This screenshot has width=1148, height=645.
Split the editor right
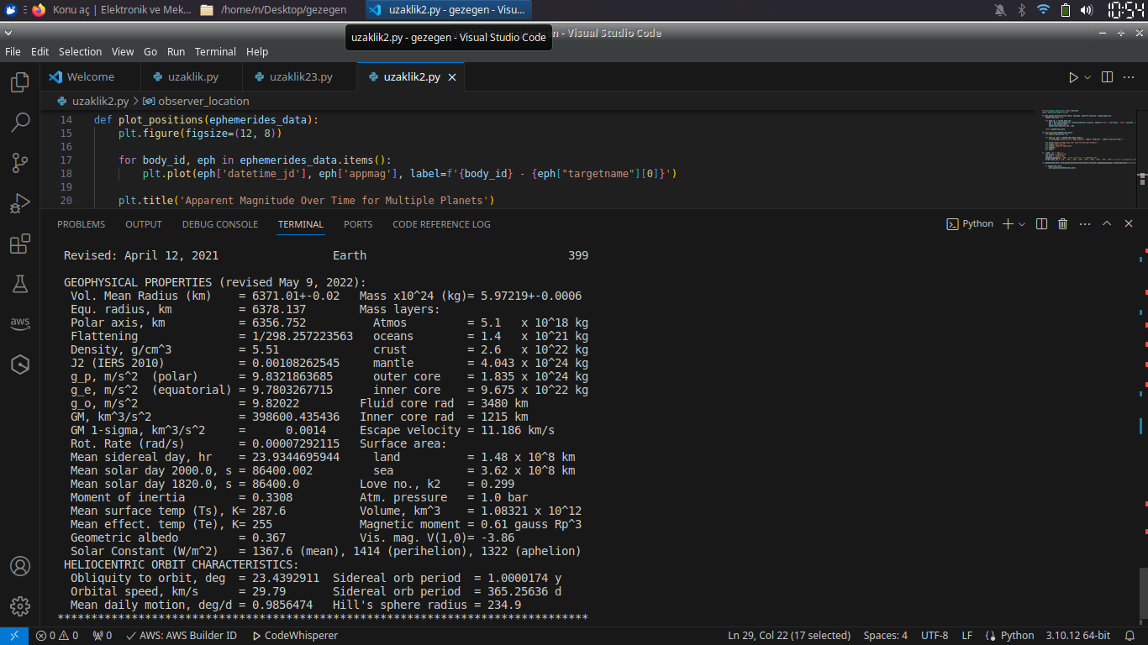tap(1107, 77)
